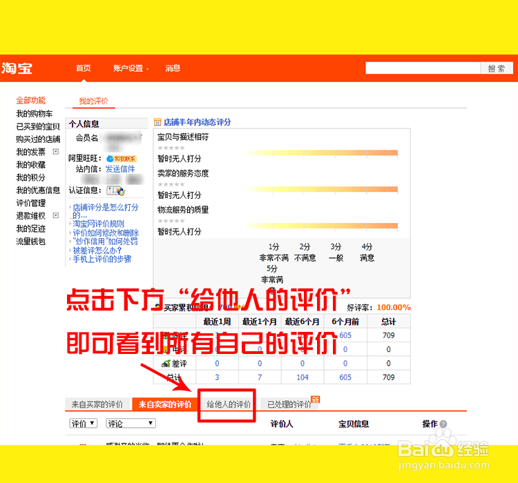This screenshot has width=518, height=483.
Task: Click 605 in the 好评 row
Action: click(x=345, y=335)
